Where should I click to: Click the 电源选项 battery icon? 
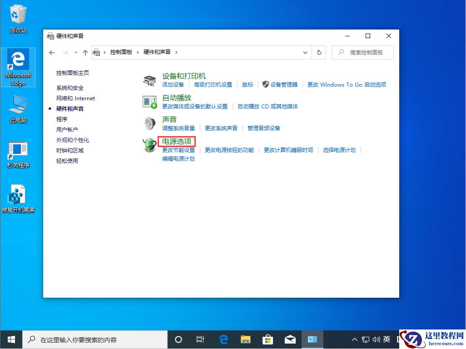149,145
